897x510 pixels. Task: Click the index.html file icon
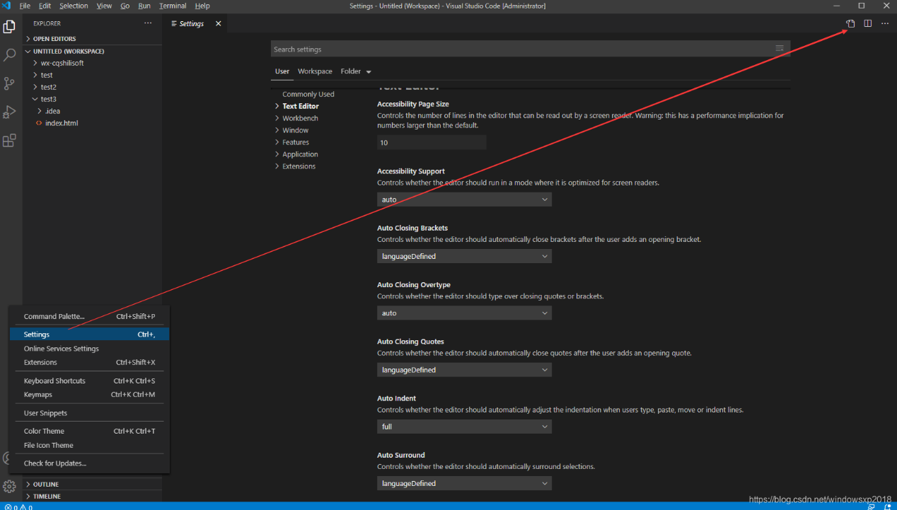pyautogui.click(x=38, y=123)
